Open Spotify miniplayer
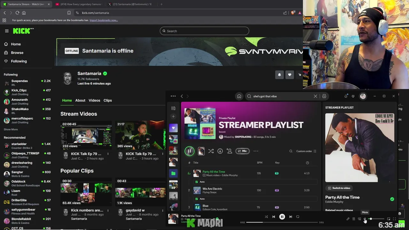This screenshot has width=409, height=230. pos(389,219)
